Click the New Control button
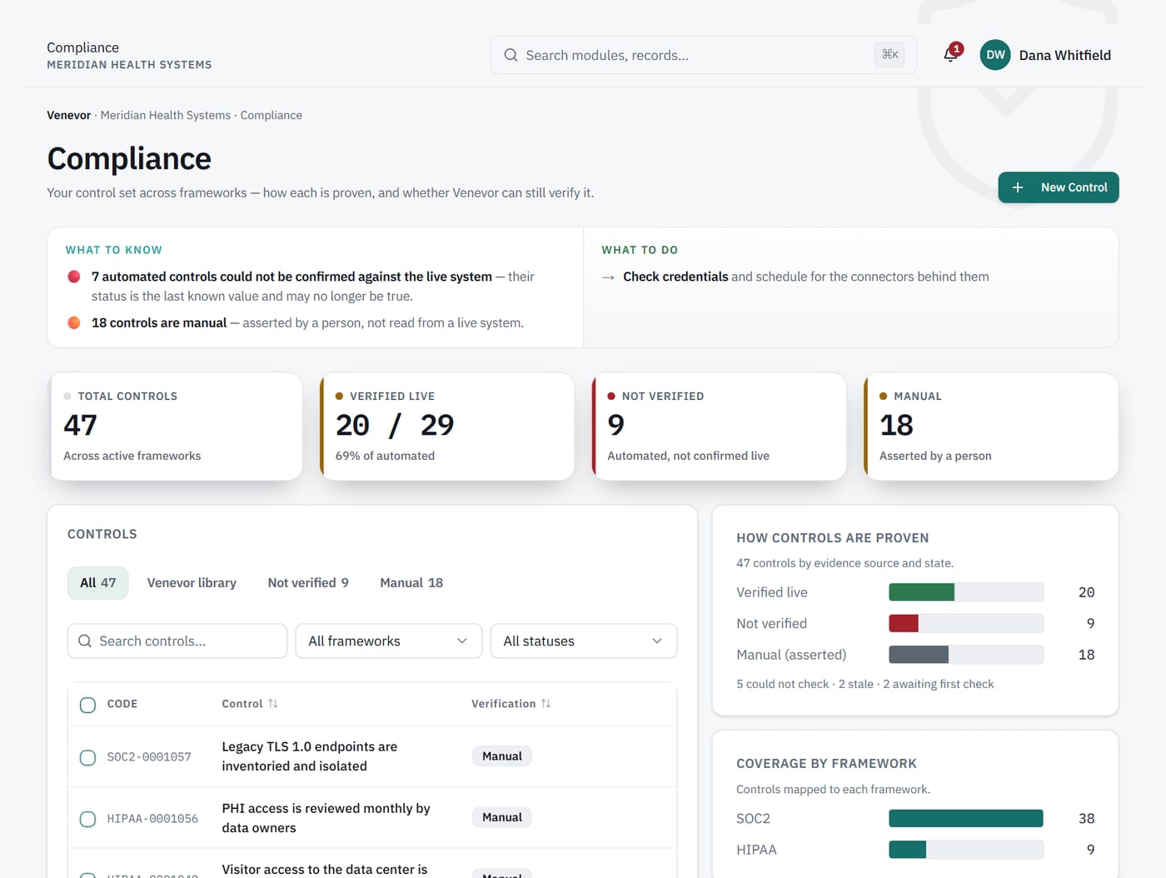 click(1059, 187)
